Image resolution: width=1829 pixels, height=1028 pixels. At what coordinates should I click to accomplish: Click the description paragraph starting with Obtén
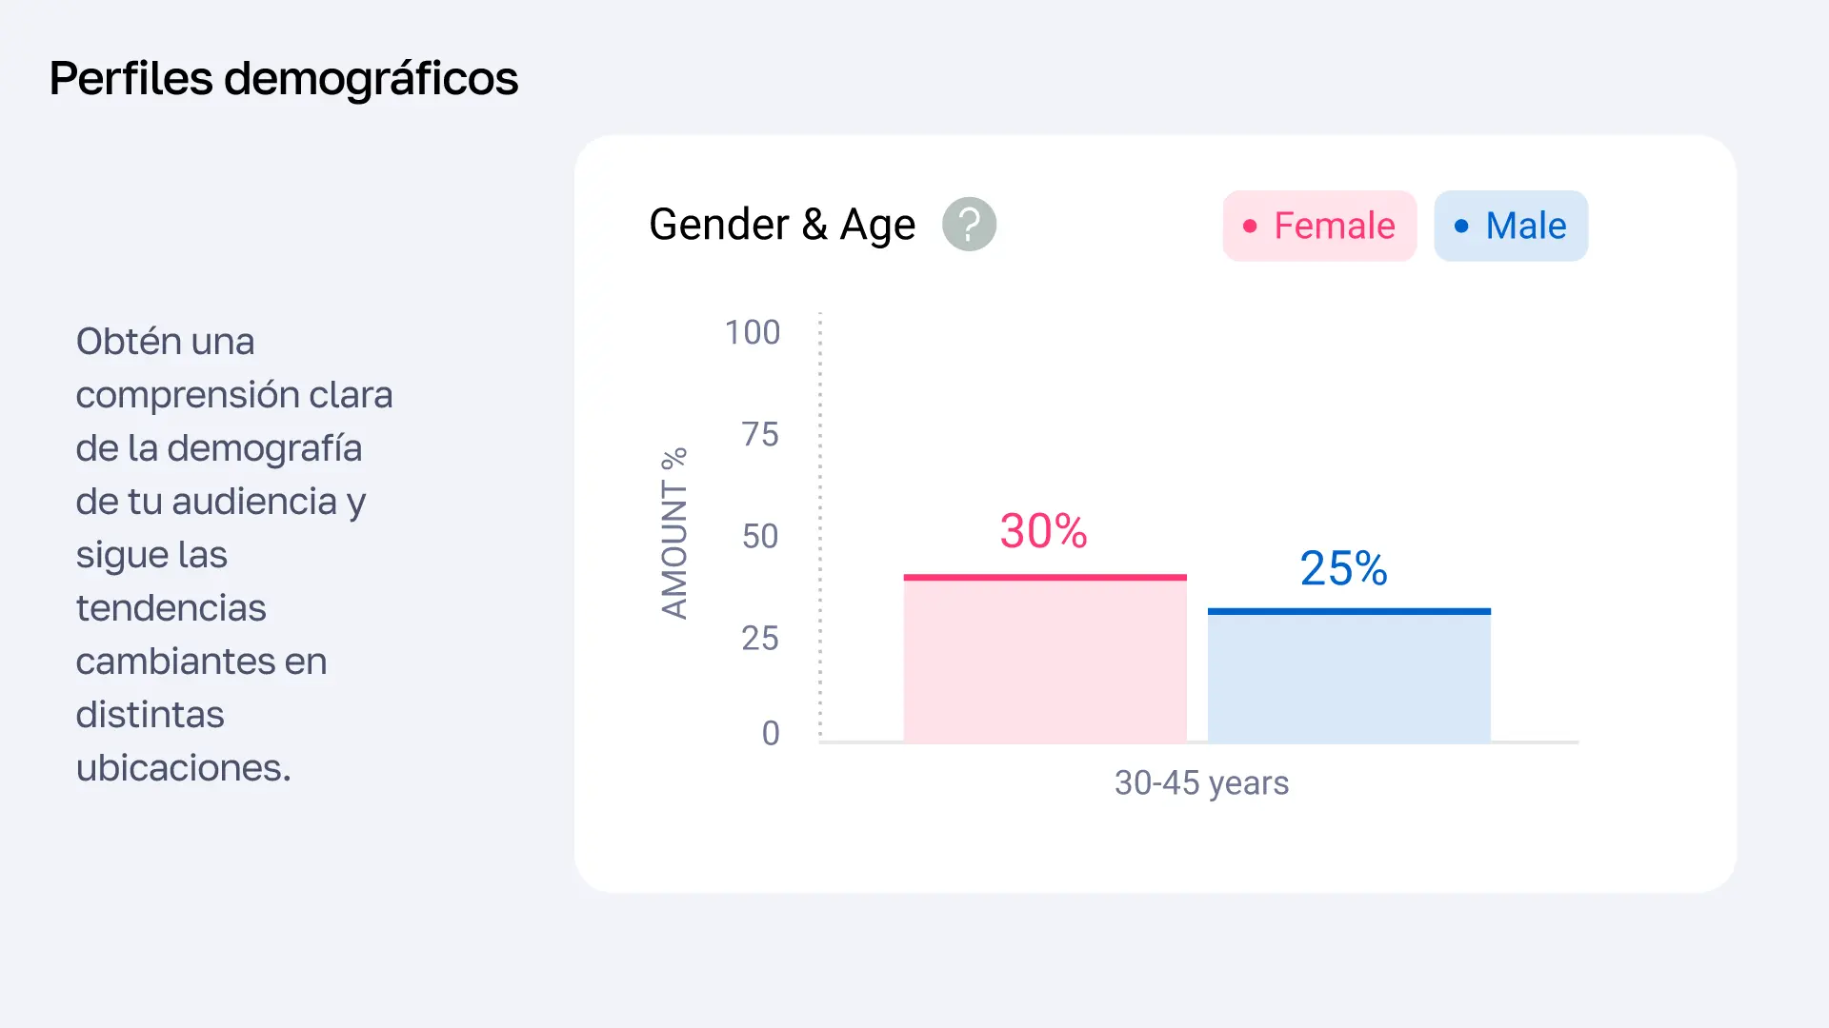click(233, 554)
